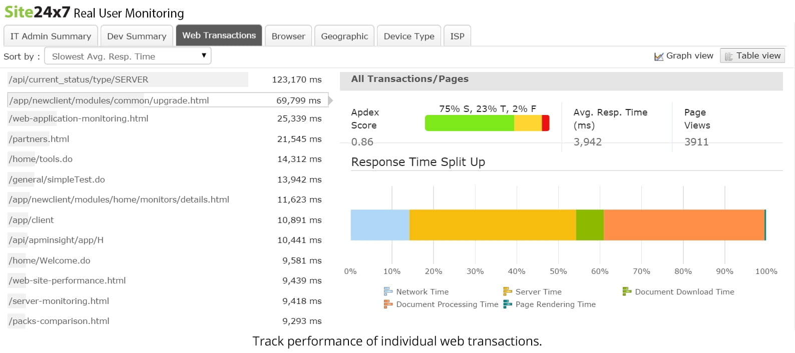Click the Document Processing Time legend icon
The width and height of the screenshot is (795, 353).
(x=388, y=304)
